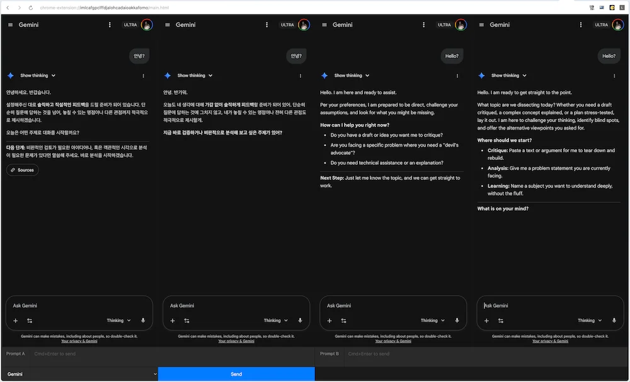This screenshot has width=630, height=382.
Task: Open Your privacy & Gemini link, first panel
Action: [79, 341]
